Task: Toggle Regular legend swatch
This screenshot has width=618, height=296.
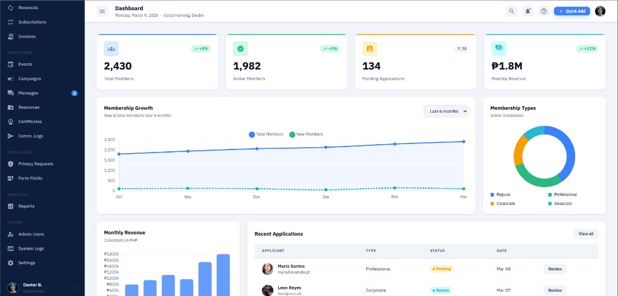Action: pyautogui.click(x=492, y=195)
